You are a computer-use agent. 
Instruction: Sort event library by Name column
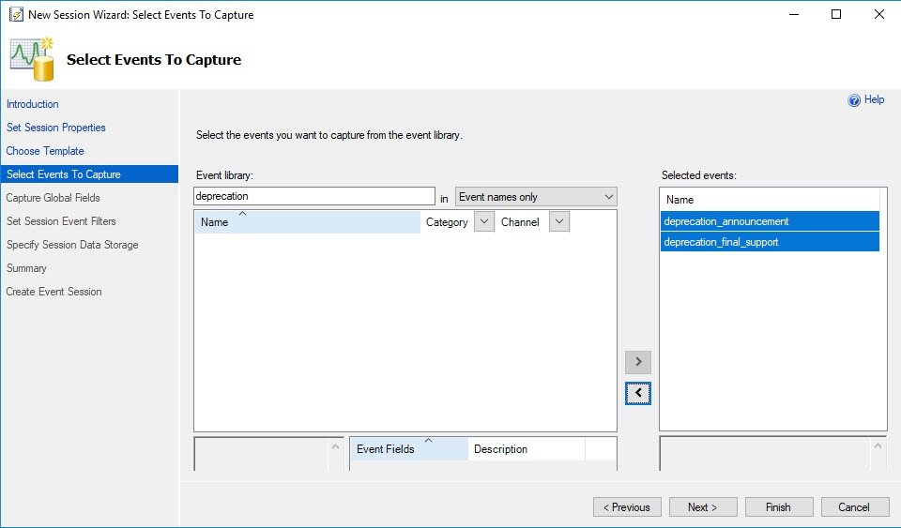coord(308,222)
